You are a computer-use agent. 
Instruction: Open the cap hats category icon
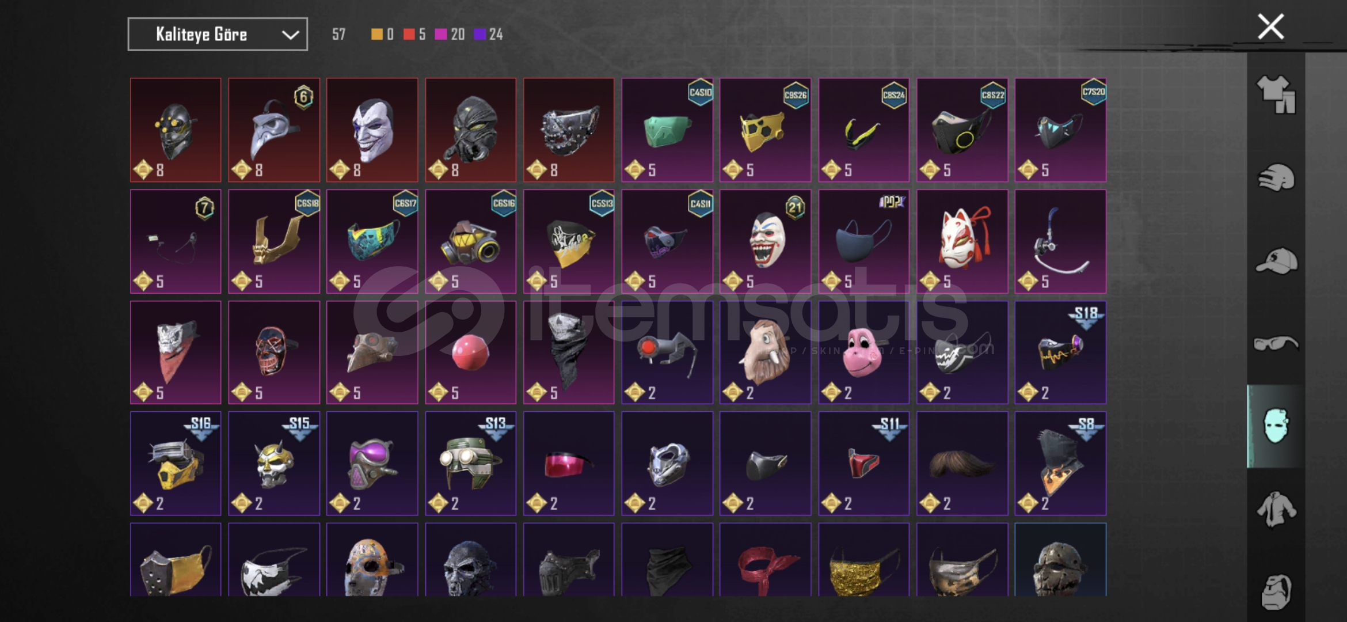tap(1276, 260)
